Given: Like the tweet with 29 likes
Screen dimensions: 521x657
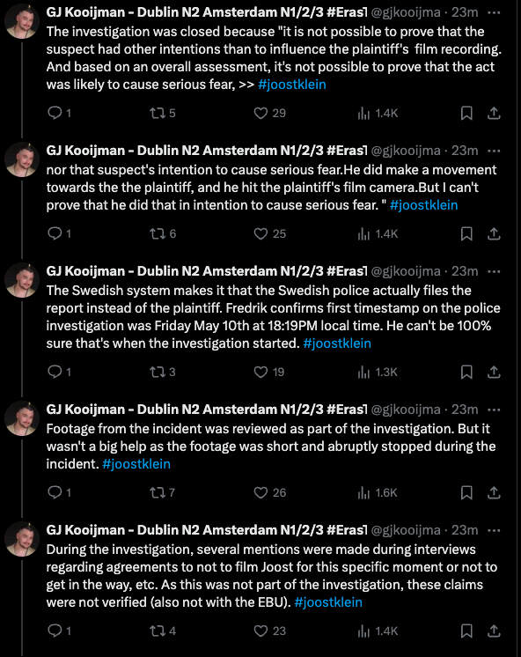Looking at the screenshot, I should pyautogui.click(x=269, y=113).
